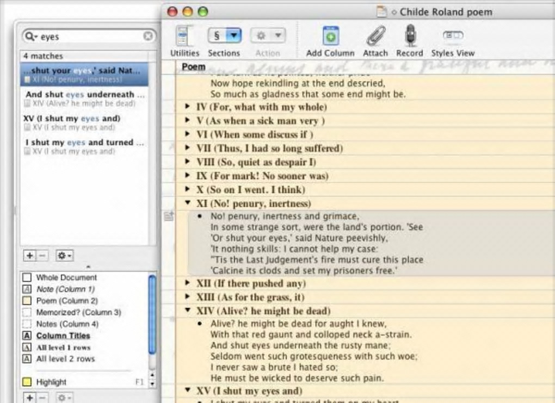This screenshot has width=555, height=403.
Task: Expand section IX (For mark! No sooner was)
Action: tap(188, 175)
